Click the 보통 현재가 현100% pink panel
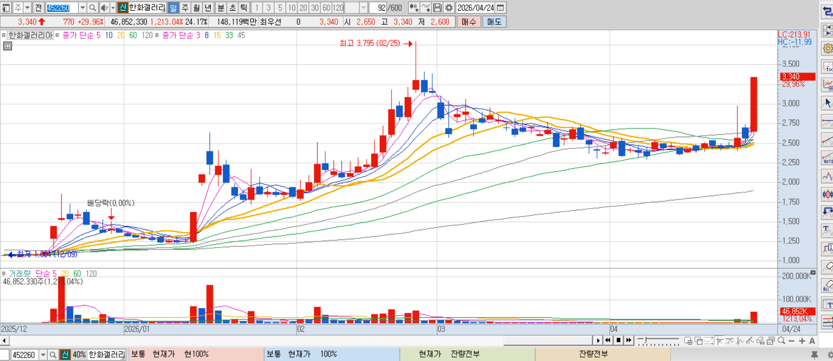The width and height of the screenshot is (833, 361). [x=196, y=354]
